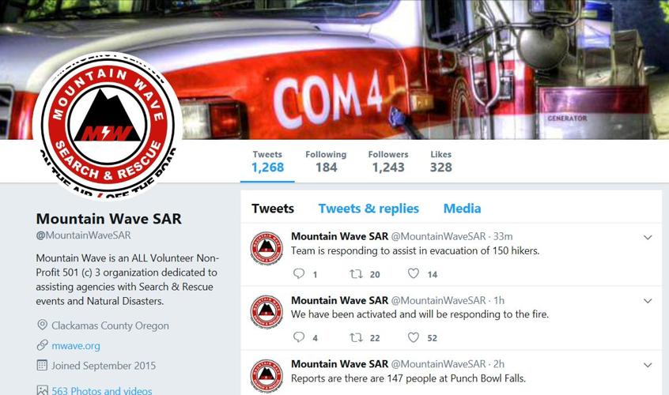Expand options chevron on the 2h tweet
The height and width of the screenshot is (395, 669).
coord(648,365)
